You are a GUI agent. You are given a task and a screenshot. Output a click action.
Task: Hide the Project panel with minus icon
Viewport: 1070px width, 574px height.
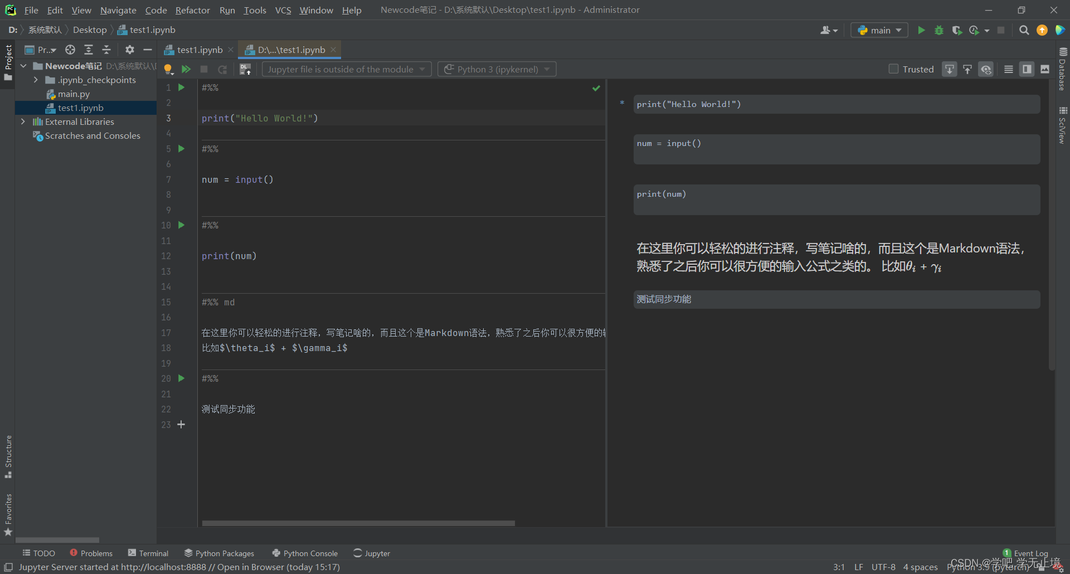pyautogui.click(x=148, y=50)
